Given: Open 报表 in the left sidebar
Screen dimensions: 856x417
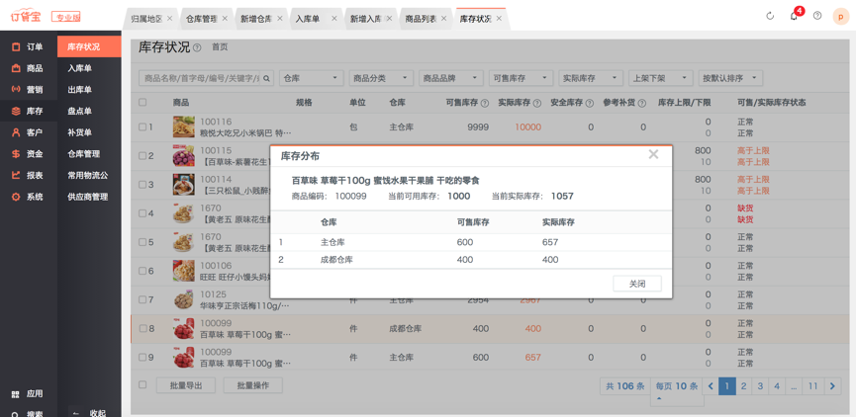Looking at the screenshot, I should pyautogui.click(x=34, y=175).
